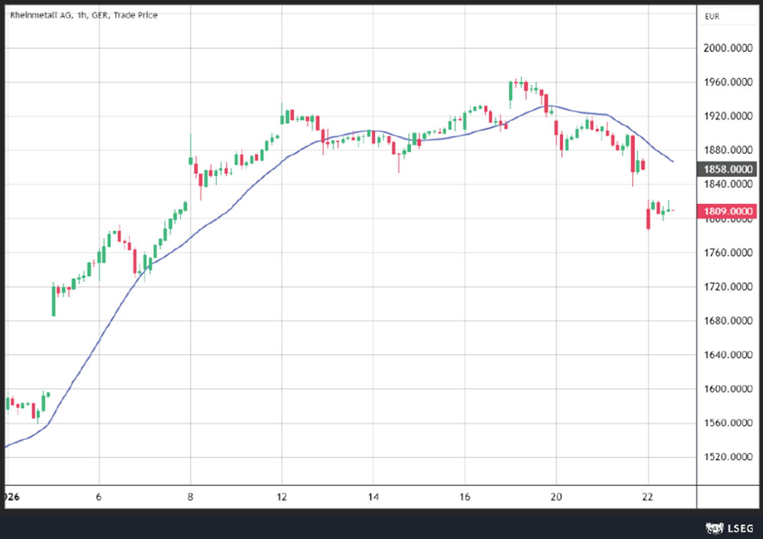
Task: Click the red 1809.0000 price tag
Action: (x=727, y=211)
